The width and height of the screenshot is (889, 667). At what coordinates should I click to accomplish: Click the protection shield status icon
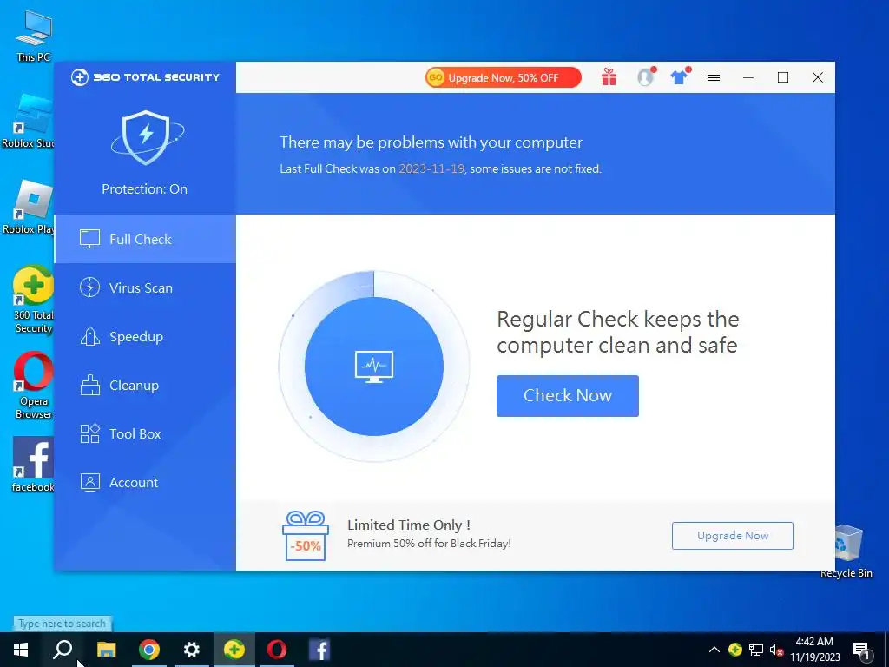click(x=146, y=138)
